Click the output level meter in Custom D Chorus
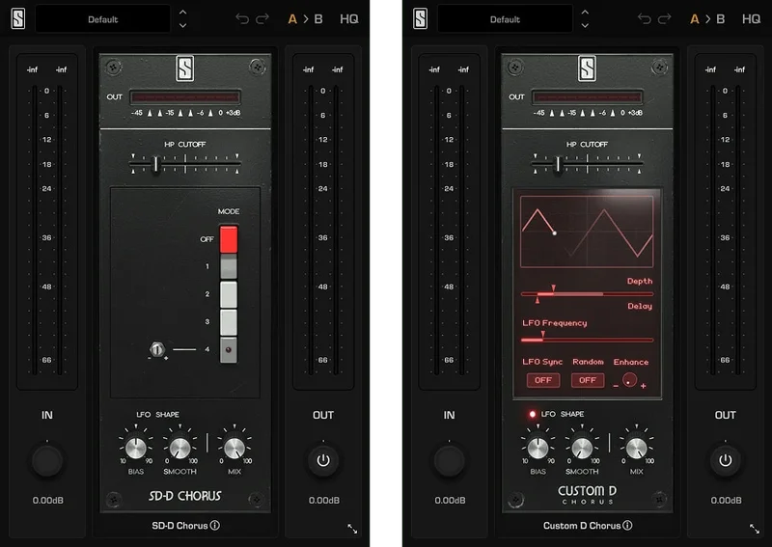This screenshot has width=772, height=547. click(726, 222)
